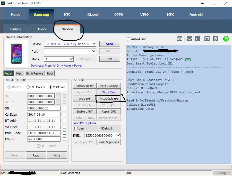
Task: Open the HTC tab
Action: 67,14
